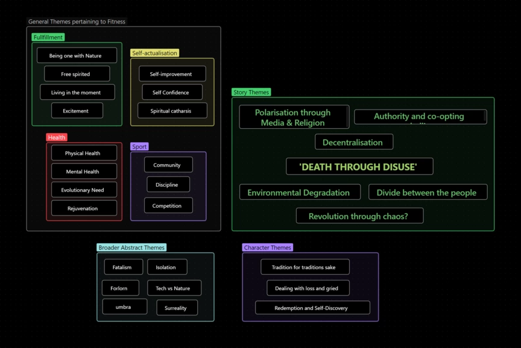This screenshot has height=348, width=521.
Task: Select the 'Story Themes' group label
Action: tap(251, 92)
